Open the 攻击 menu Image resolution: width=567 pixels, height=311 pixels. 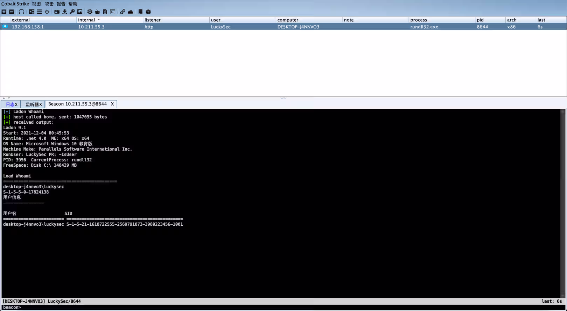click(x=49, y=4)
